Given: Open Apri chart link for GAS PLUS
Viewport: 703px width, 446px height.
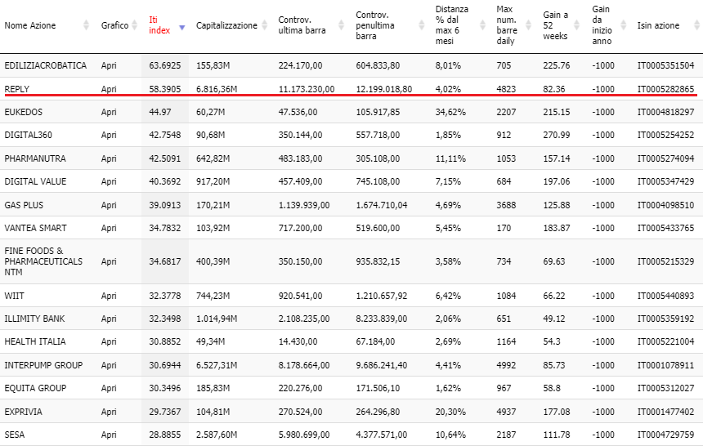Looking at the screenshot, I should tap(109, 205).
